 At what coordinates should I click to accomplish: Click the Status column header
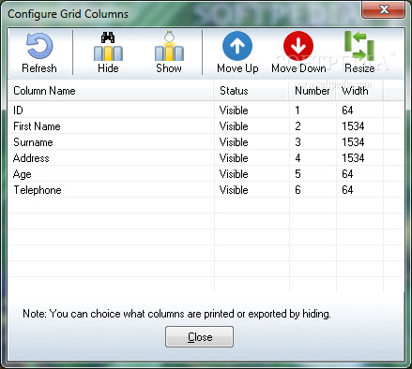click(x=252, y=91)
